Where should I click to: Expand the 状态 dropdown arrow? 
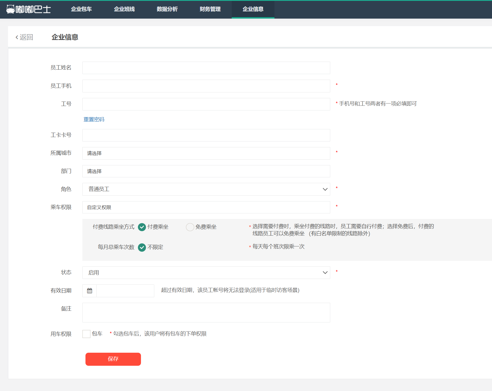pyautogui.click(x=325, y=273)
